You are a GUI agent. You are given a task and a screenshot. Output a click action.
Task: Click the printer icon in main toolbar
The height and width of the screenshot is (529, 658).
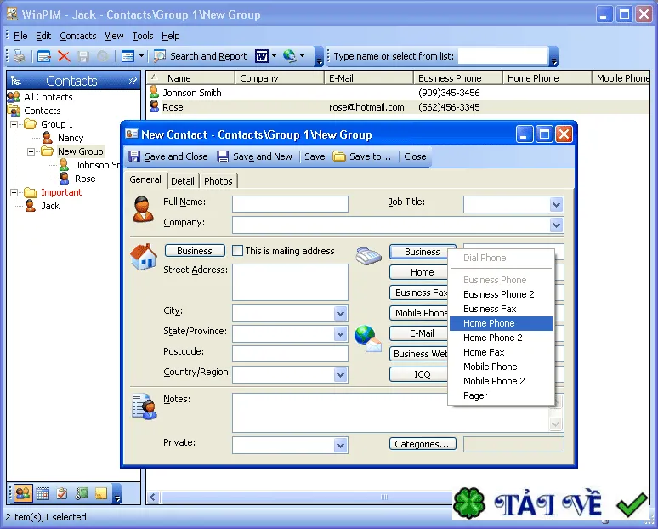coord(20,56)
